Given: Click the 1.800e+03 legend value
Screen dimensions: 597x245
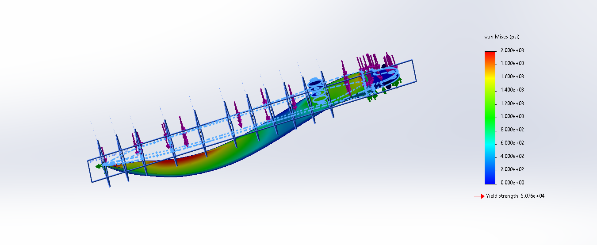Looking at the screenshot, I should (512, 63).
